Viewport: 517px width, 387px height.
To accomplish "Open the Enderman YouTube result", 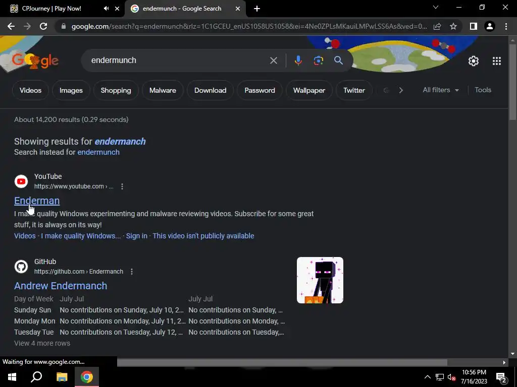I will [37, 201].
